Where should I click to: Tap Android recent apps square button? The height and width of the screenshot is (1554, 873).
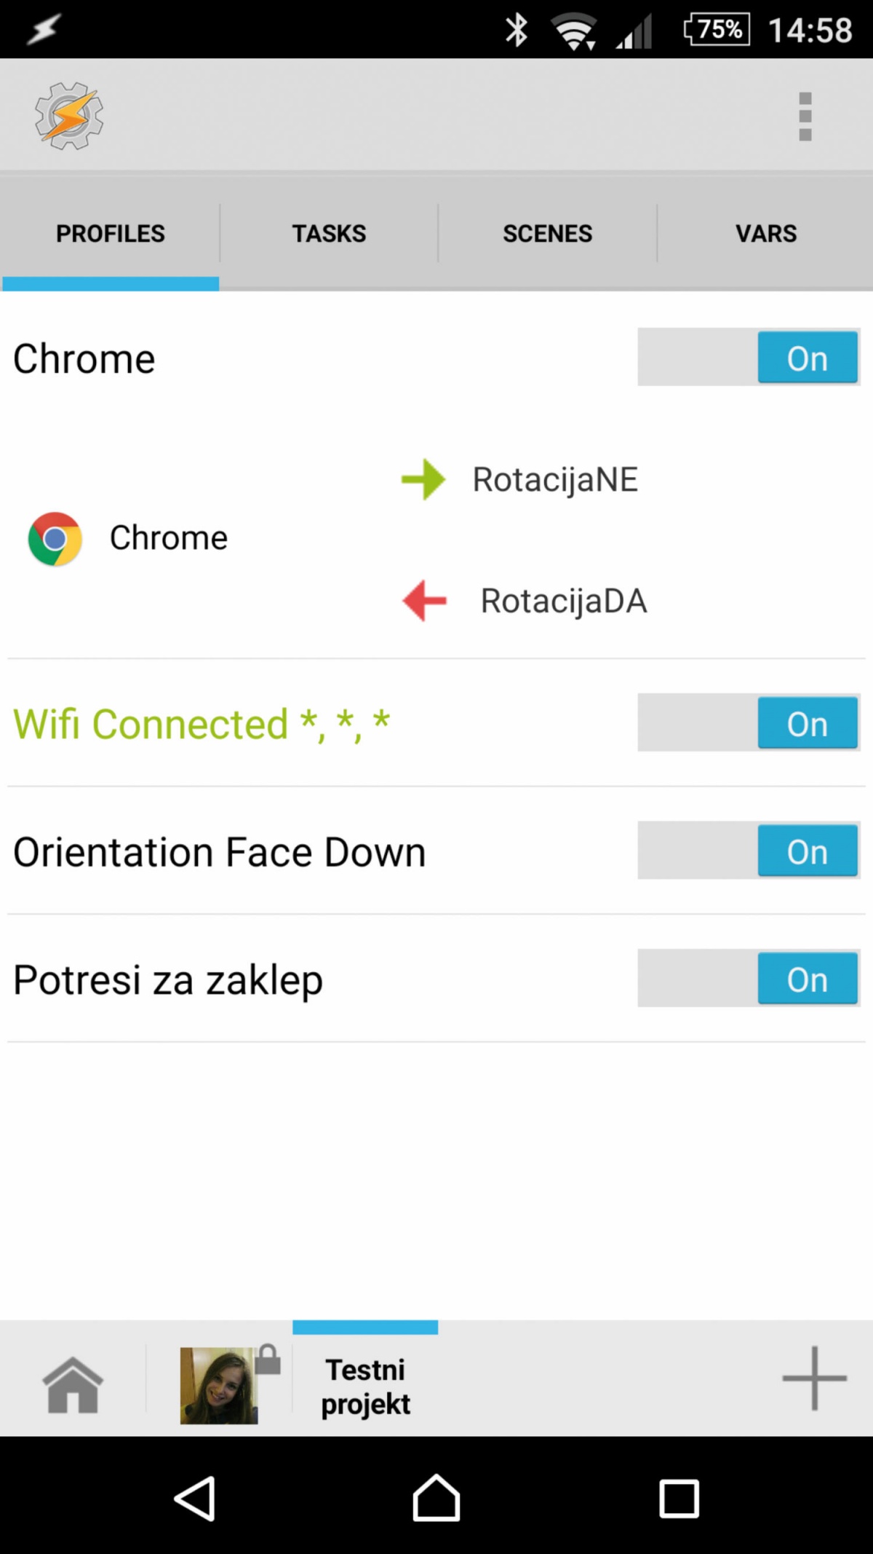(x=679, y=1499)
